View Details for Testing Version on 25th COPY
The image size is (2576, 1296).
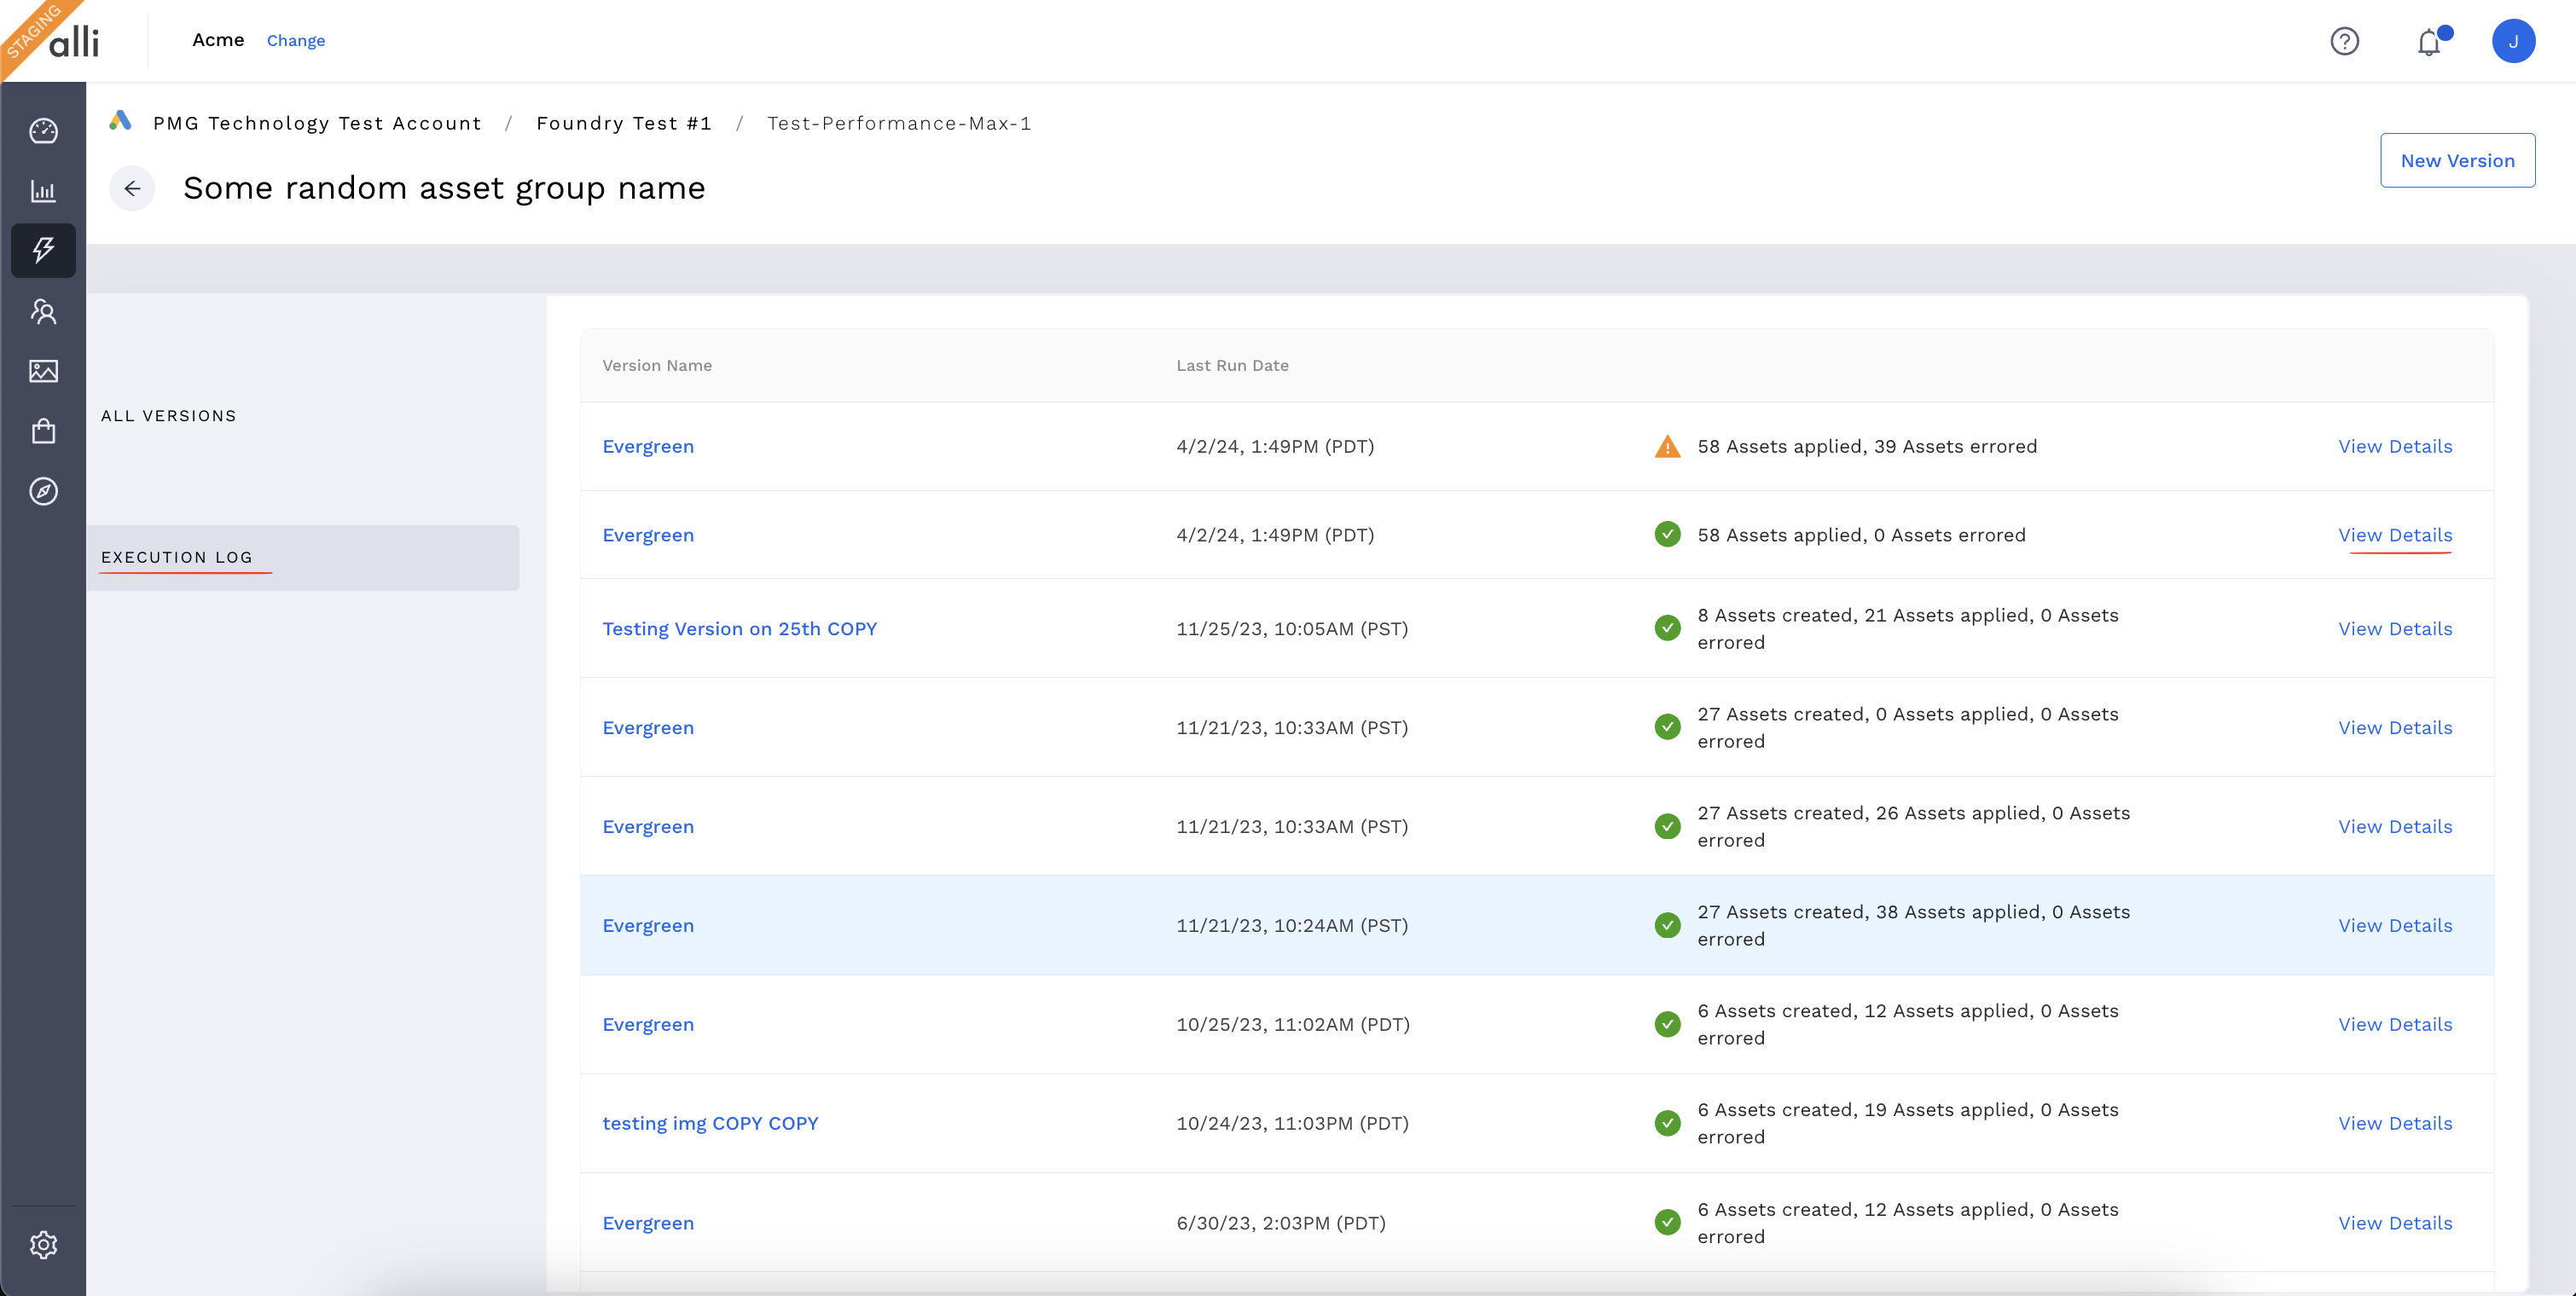pos(2395,629)
